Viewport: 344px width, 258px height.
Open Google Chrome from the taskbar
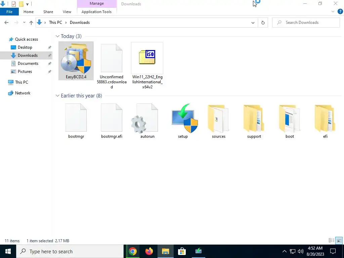pyautogui.click(x=132, y=251)
